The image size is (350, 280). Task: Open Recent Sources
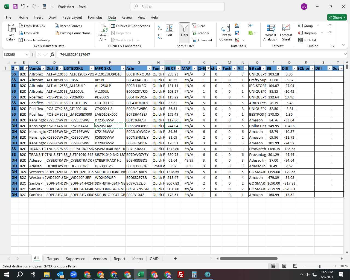click(x=68, y=26)
